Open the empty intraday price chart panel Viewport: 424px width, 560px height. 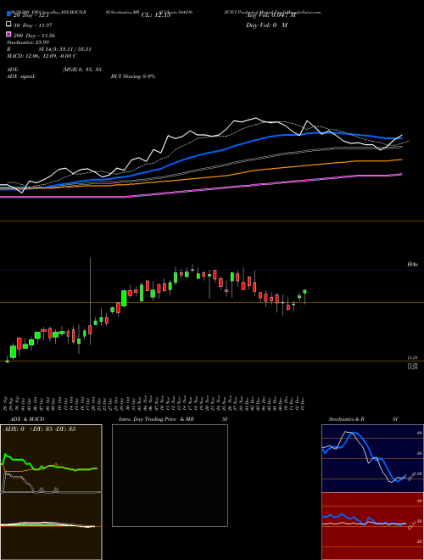click(170, 475)
